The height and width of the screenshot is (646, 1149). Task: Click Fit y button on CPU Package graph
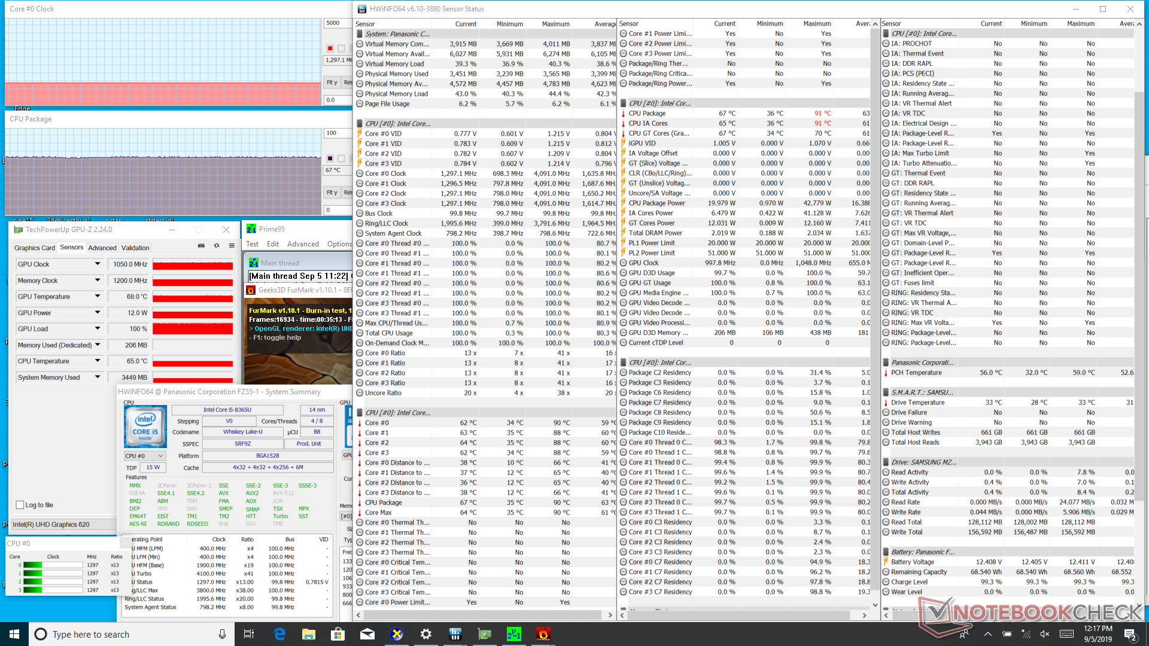332,193
